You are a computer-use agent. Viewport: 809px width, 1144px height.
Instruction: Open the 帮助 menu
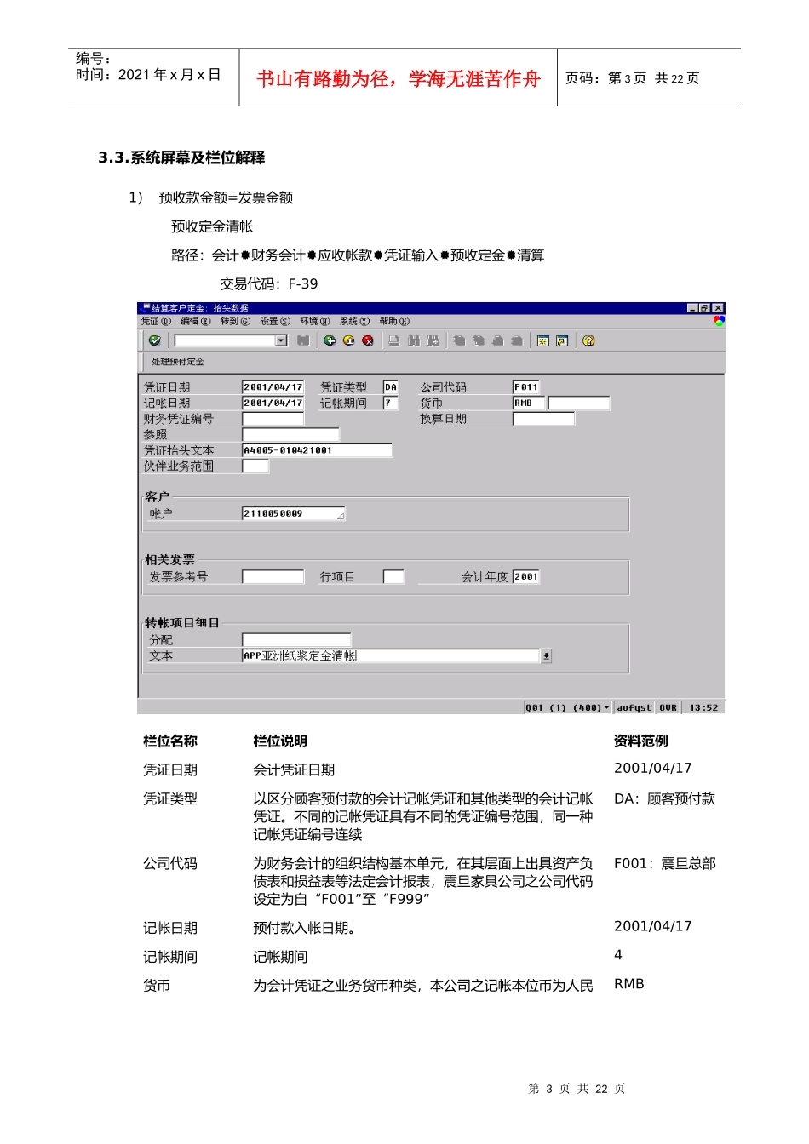click(394, 322)
